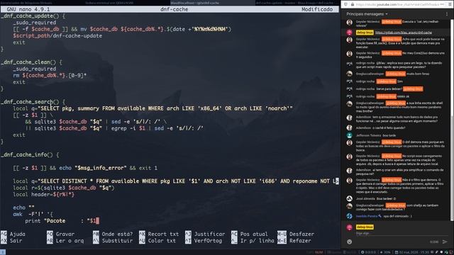Click the shield icon in browser address bar
Viewport: 454px width, 255px height.
pos(345,4)
